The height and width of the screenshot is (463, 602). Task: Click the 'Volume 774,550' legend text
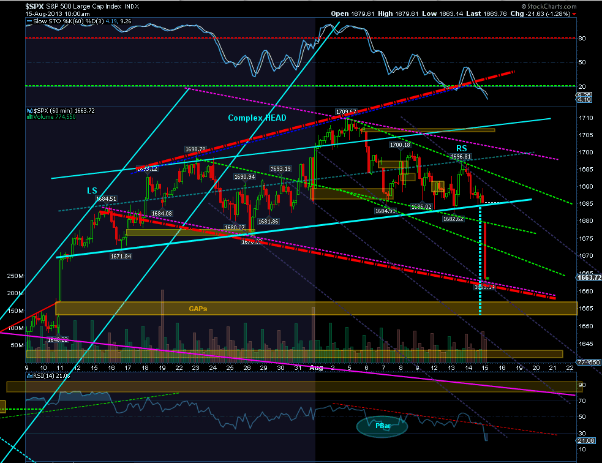55,117
